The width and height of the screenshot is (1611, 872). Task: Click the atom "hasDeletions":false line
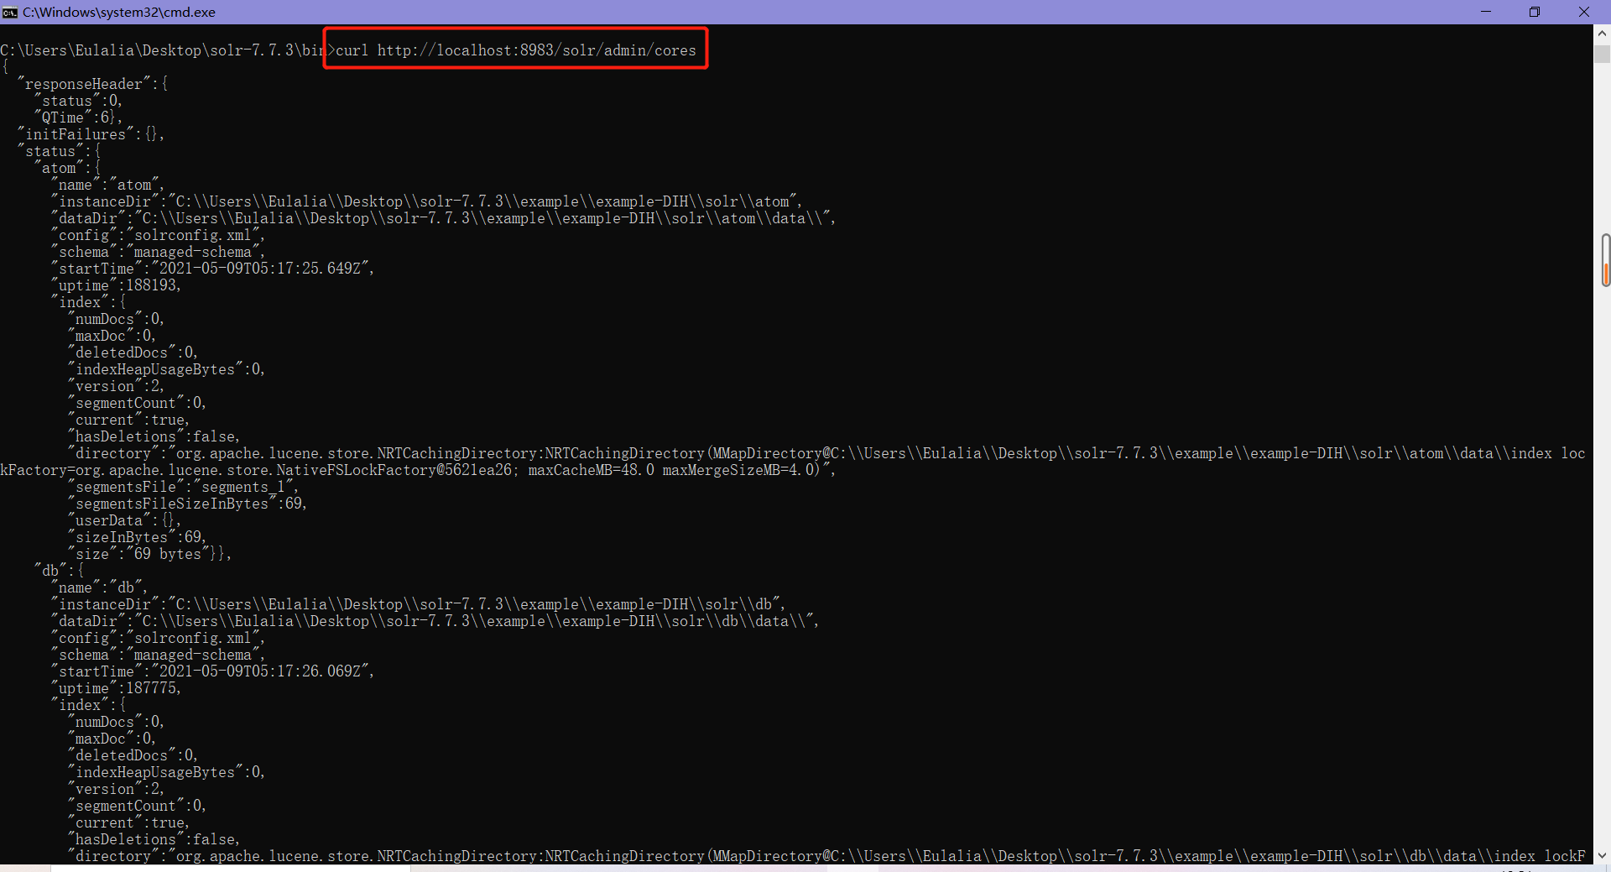point(154,436)
